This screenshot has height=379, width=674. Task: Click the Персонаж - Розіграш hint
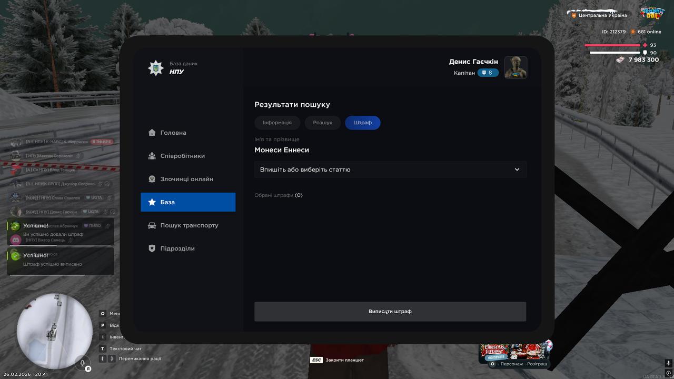518,364
